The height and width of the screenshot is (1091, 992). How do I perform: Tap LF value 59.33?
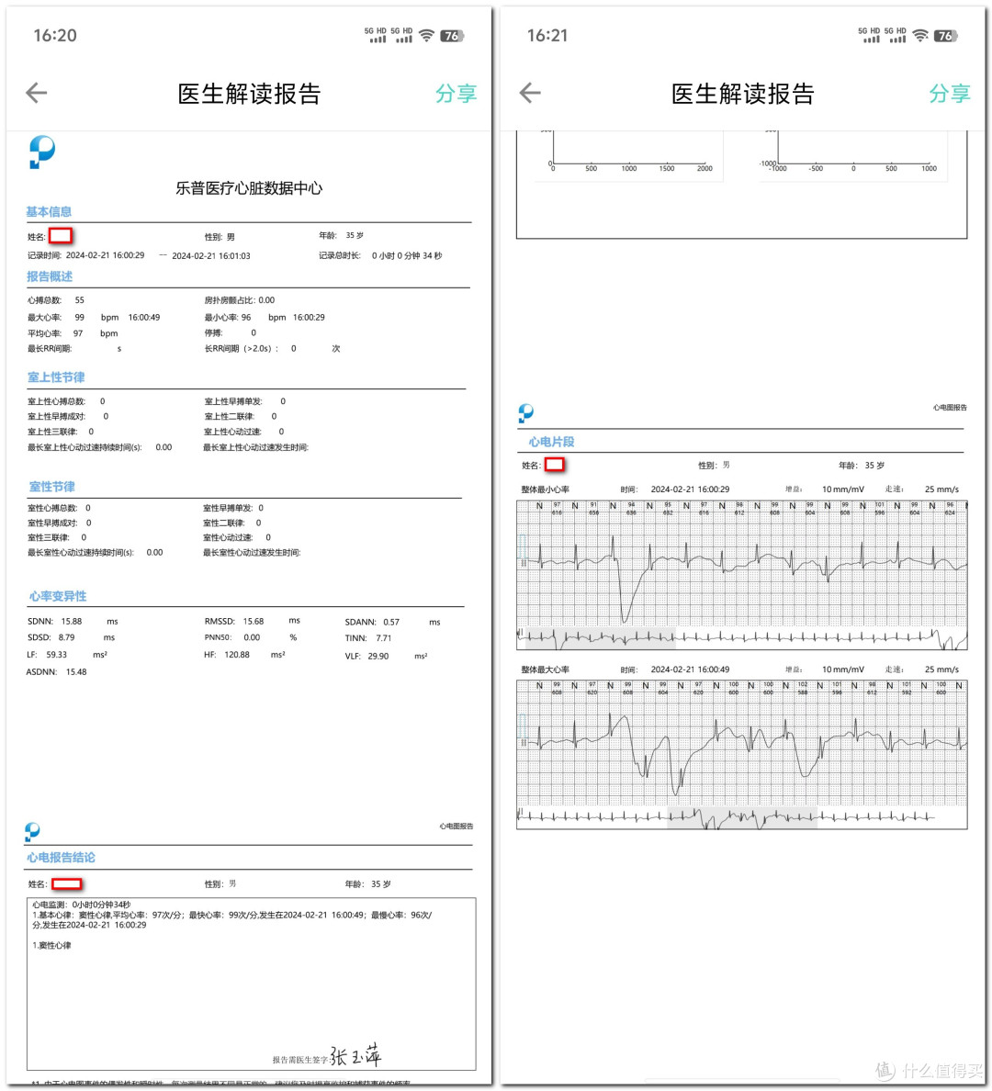coord(56,655)
